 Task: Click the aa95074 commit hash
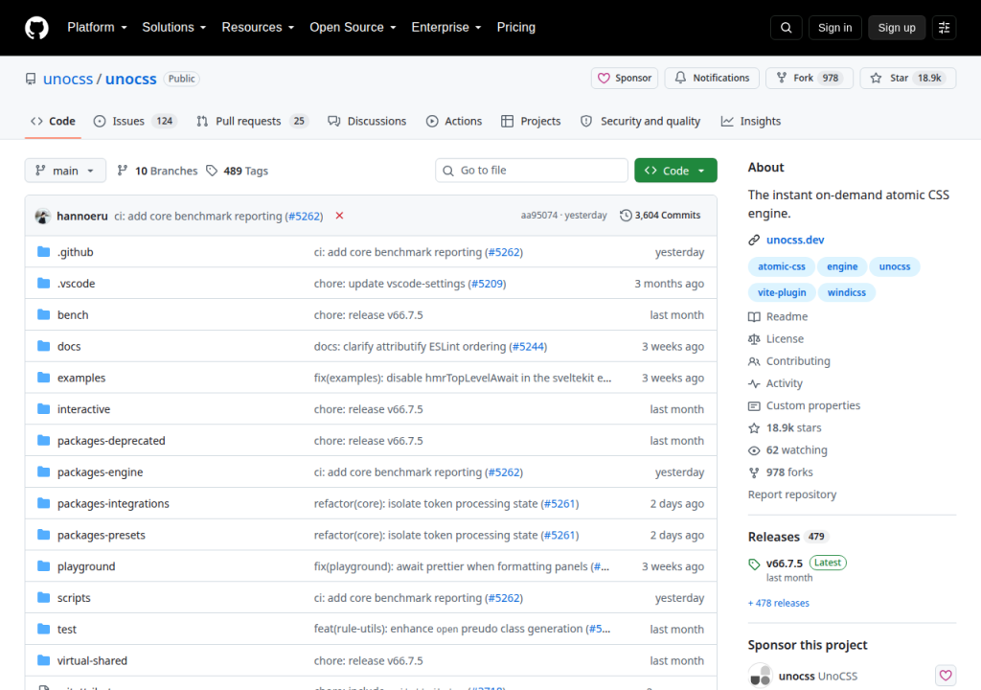click(538, 216)
